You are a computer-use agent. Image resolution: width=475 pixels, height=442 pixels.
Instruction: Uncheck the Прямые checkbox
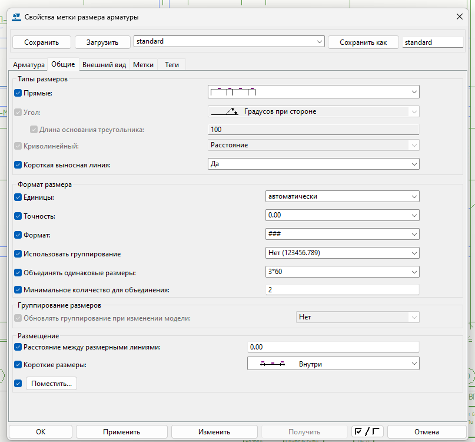pos(18,93)
